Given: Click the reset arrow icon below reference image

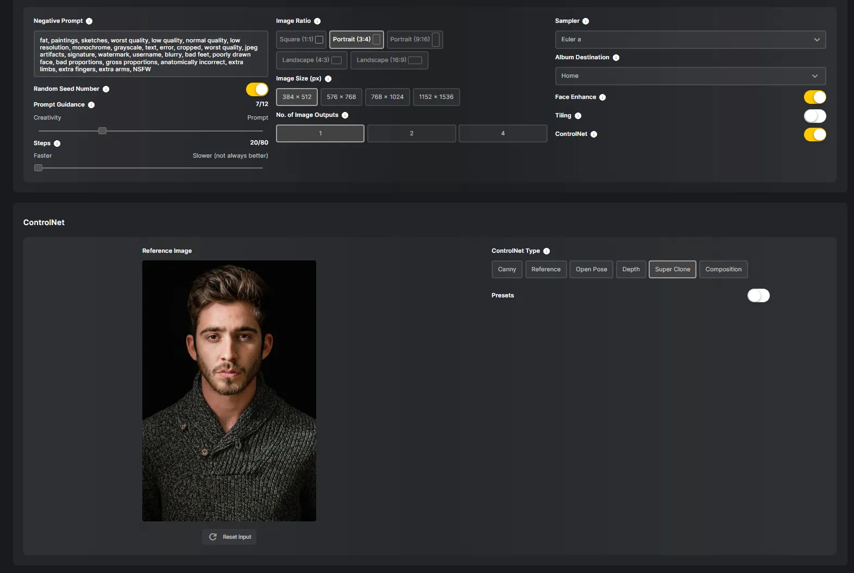Looking at the screenshot, I should [x=213, y=537].
